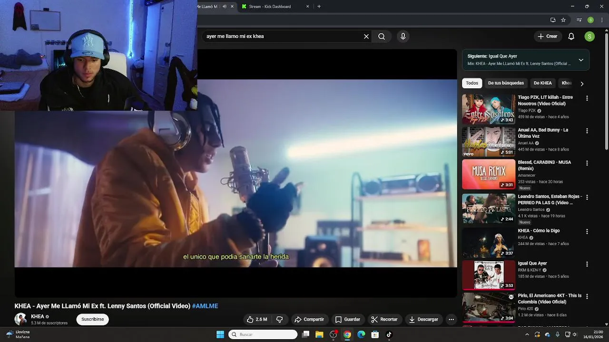Viewport: 609px width, 342px height.
Task: Bookmark this page with the star icon
Action: [x=563, y=20]
